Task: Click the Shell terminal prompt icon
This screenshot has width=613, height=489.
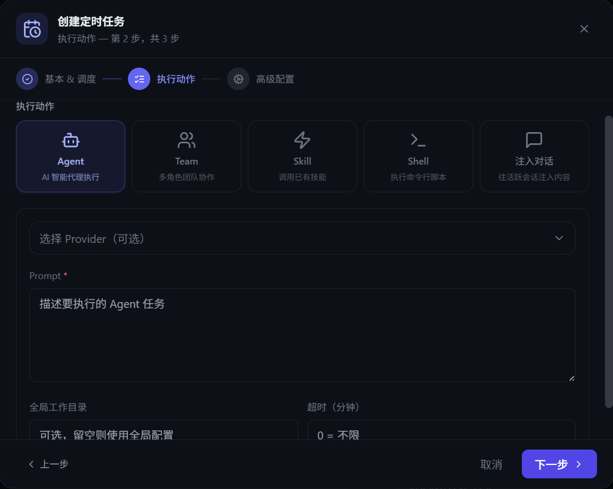Action: click(418, 140)
